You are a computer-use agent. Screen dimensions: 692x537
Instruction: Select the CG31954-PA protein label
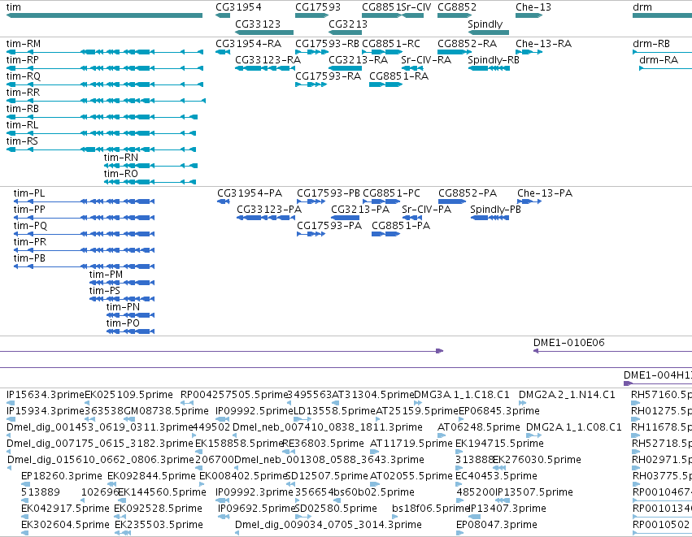pyautogui.click(x=250, y=193)
